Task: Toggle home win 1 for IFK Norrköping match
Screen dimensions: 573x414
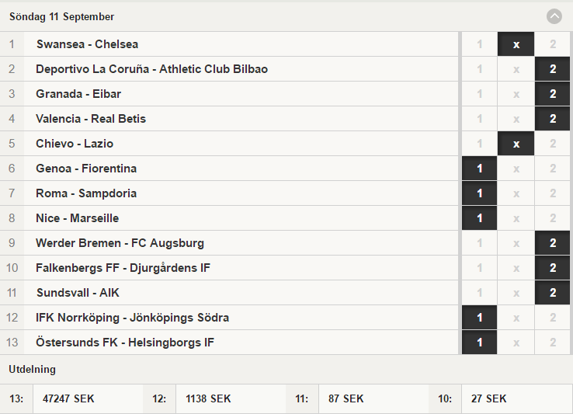Action: (x=480, y=318)
